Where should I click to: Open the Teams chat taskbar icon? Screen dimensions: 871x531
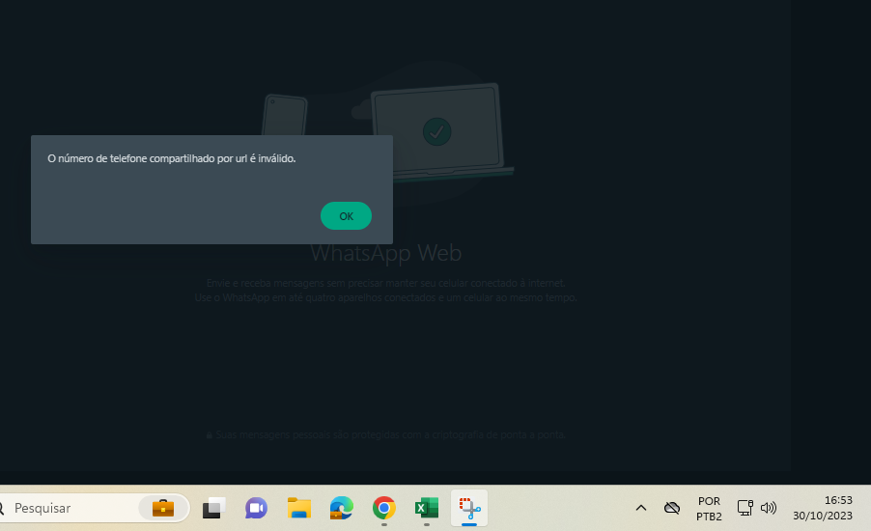pyautogui.click(x=256, y=508)
